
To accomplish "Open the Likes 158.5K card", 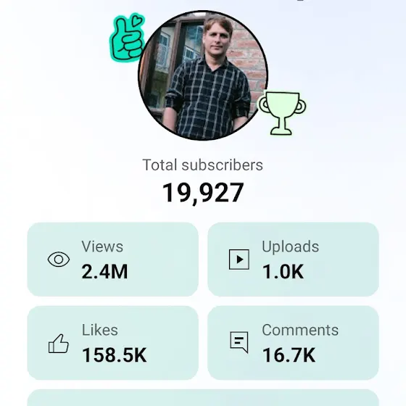I will point(112,343).
